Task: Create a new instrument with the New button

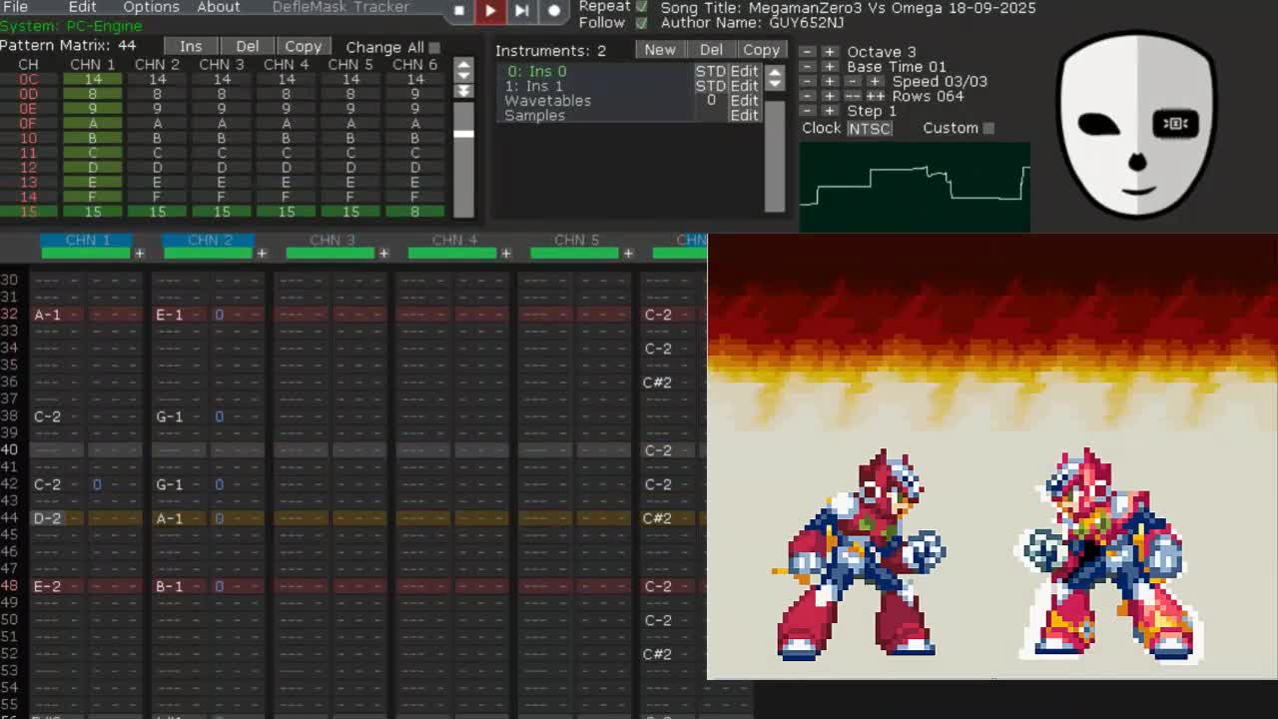Action: 659,49
